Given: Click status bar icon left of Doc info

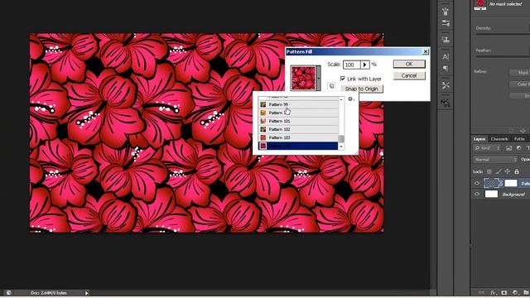Looking at the screenshot, I should point(8,293).
